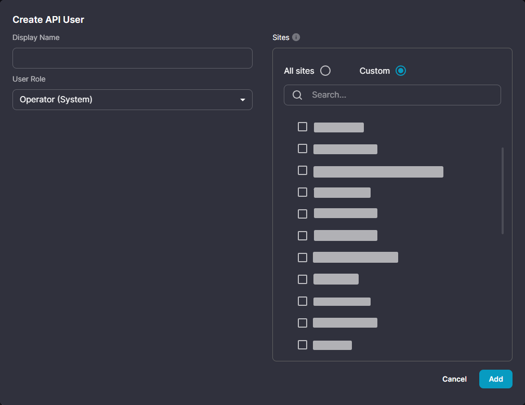Tick the checkbox beside the longest site name
The height and width of the screenshot is (405, 525).
303,170
